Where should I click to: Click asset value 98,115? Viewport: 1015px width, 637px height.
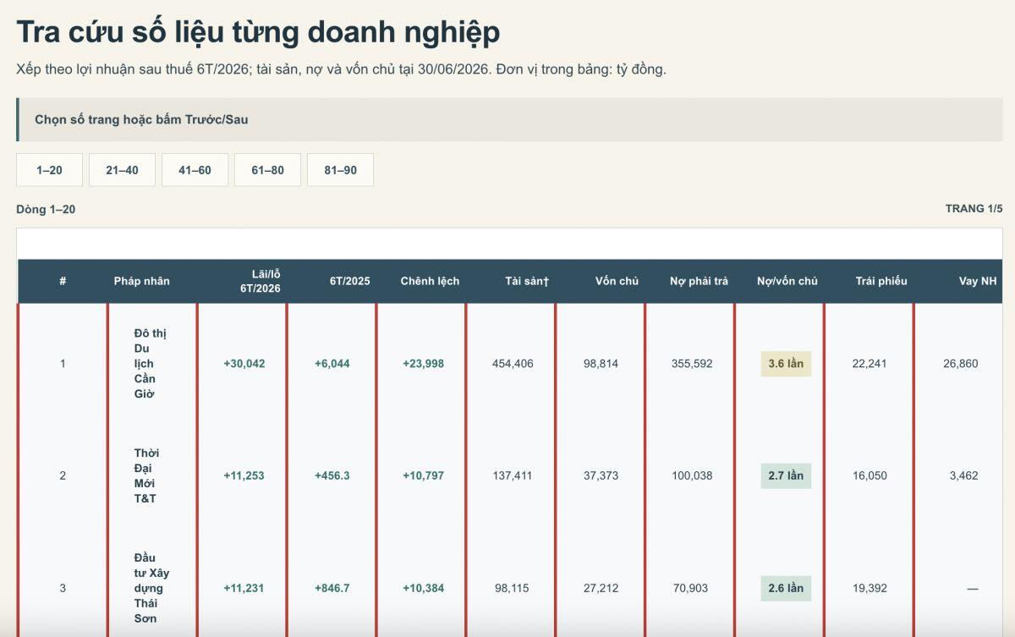pyautogui.click(x=513, y=588)
